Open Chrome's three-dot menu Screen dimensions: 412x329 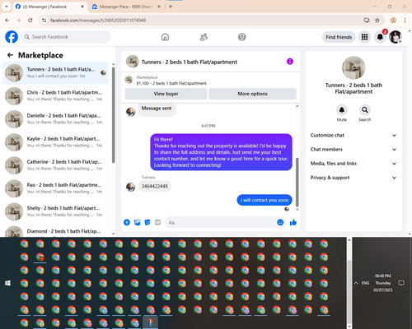(405, 21)
